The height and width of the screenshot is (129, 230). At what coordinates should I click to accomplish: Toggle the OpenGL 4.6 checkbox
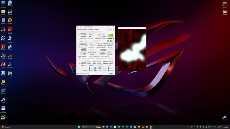pos(108,70)
